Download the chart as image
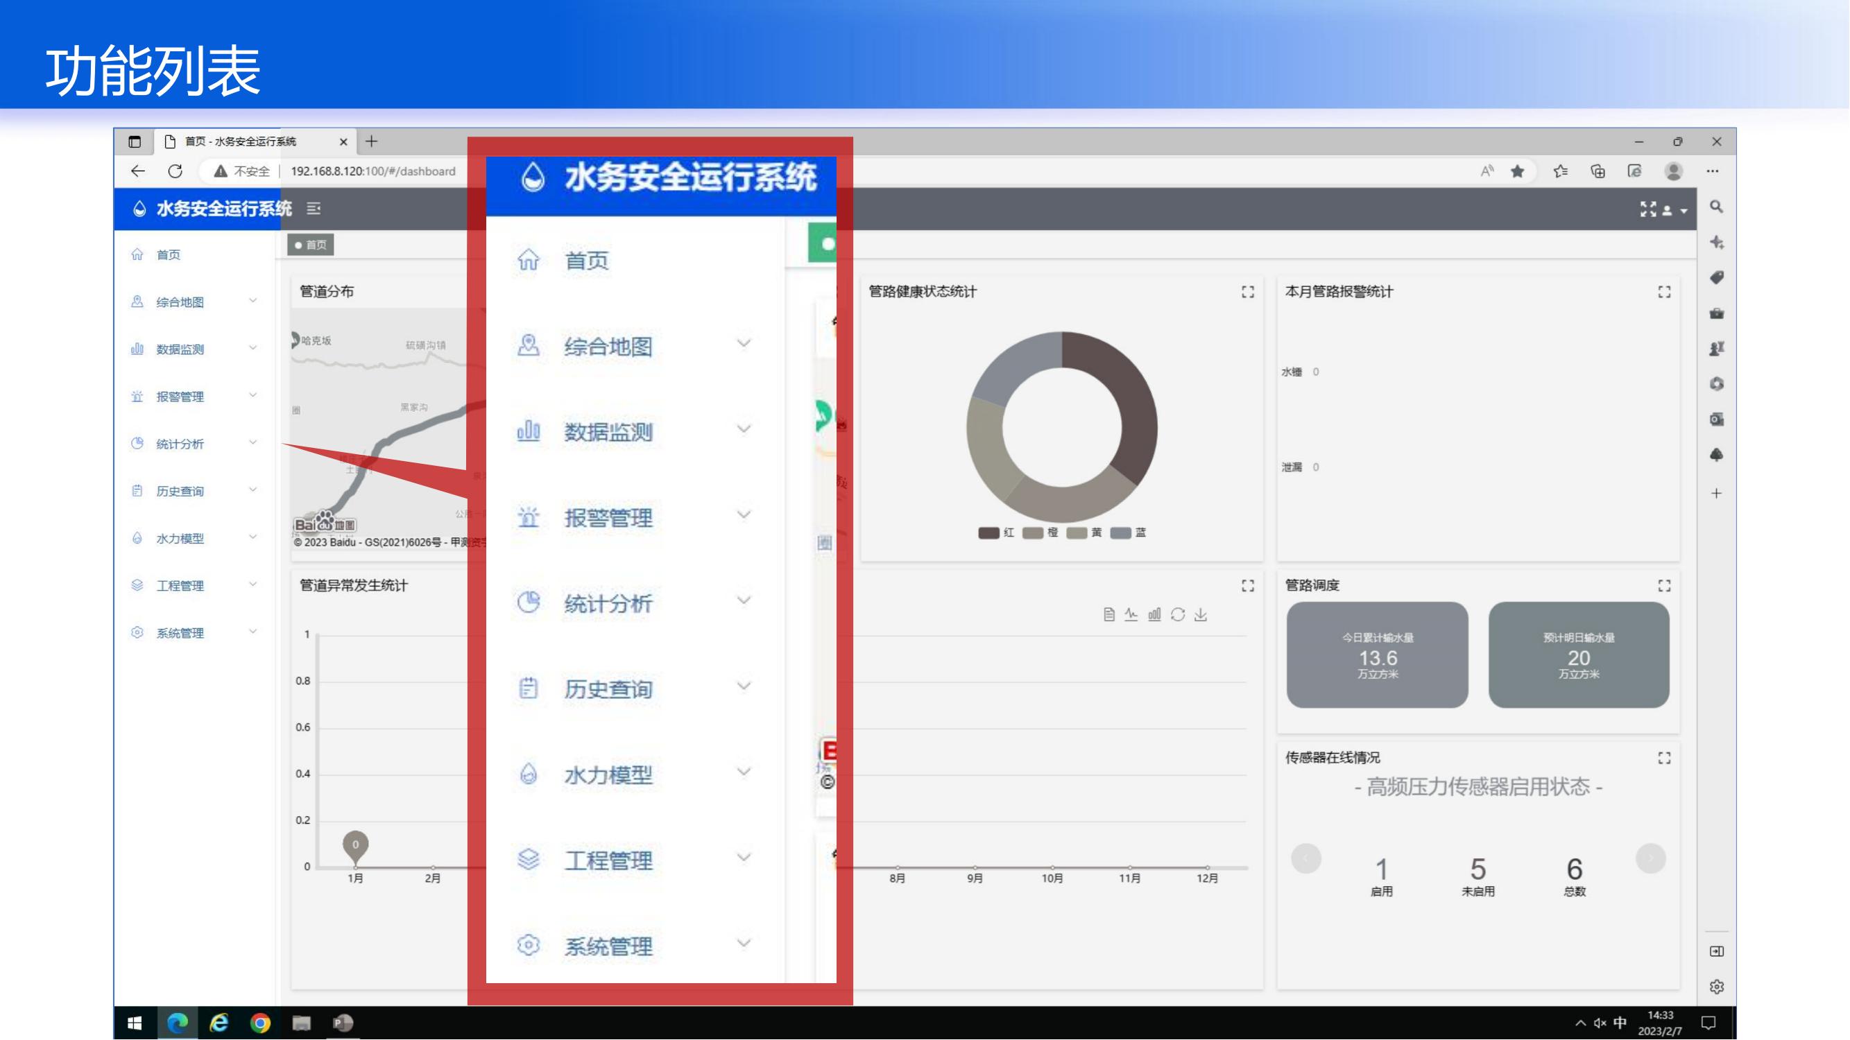This screenshot has height=1040, width=1850. (x=1201, y=615)
